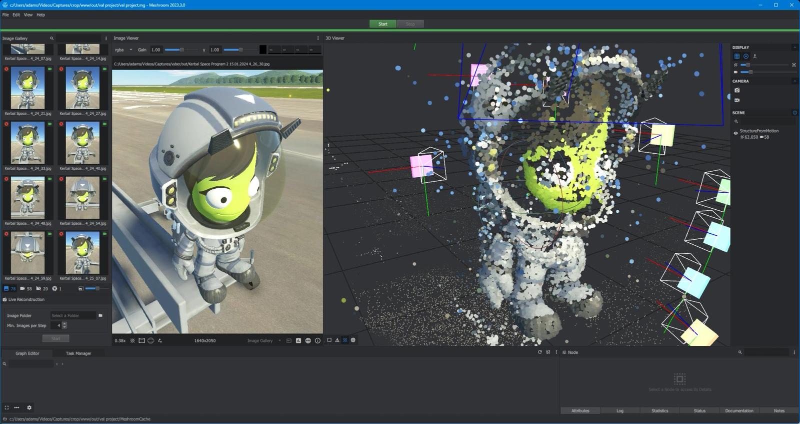Open the Image Viewer three-dot menu

[317, 38]
